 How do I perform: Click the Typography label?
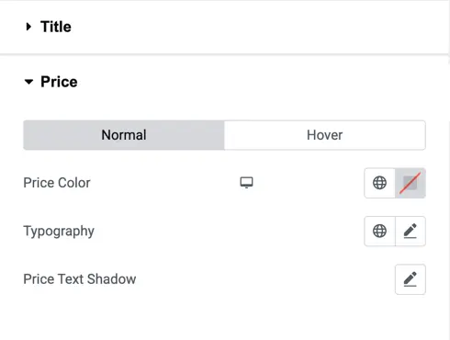59,232
